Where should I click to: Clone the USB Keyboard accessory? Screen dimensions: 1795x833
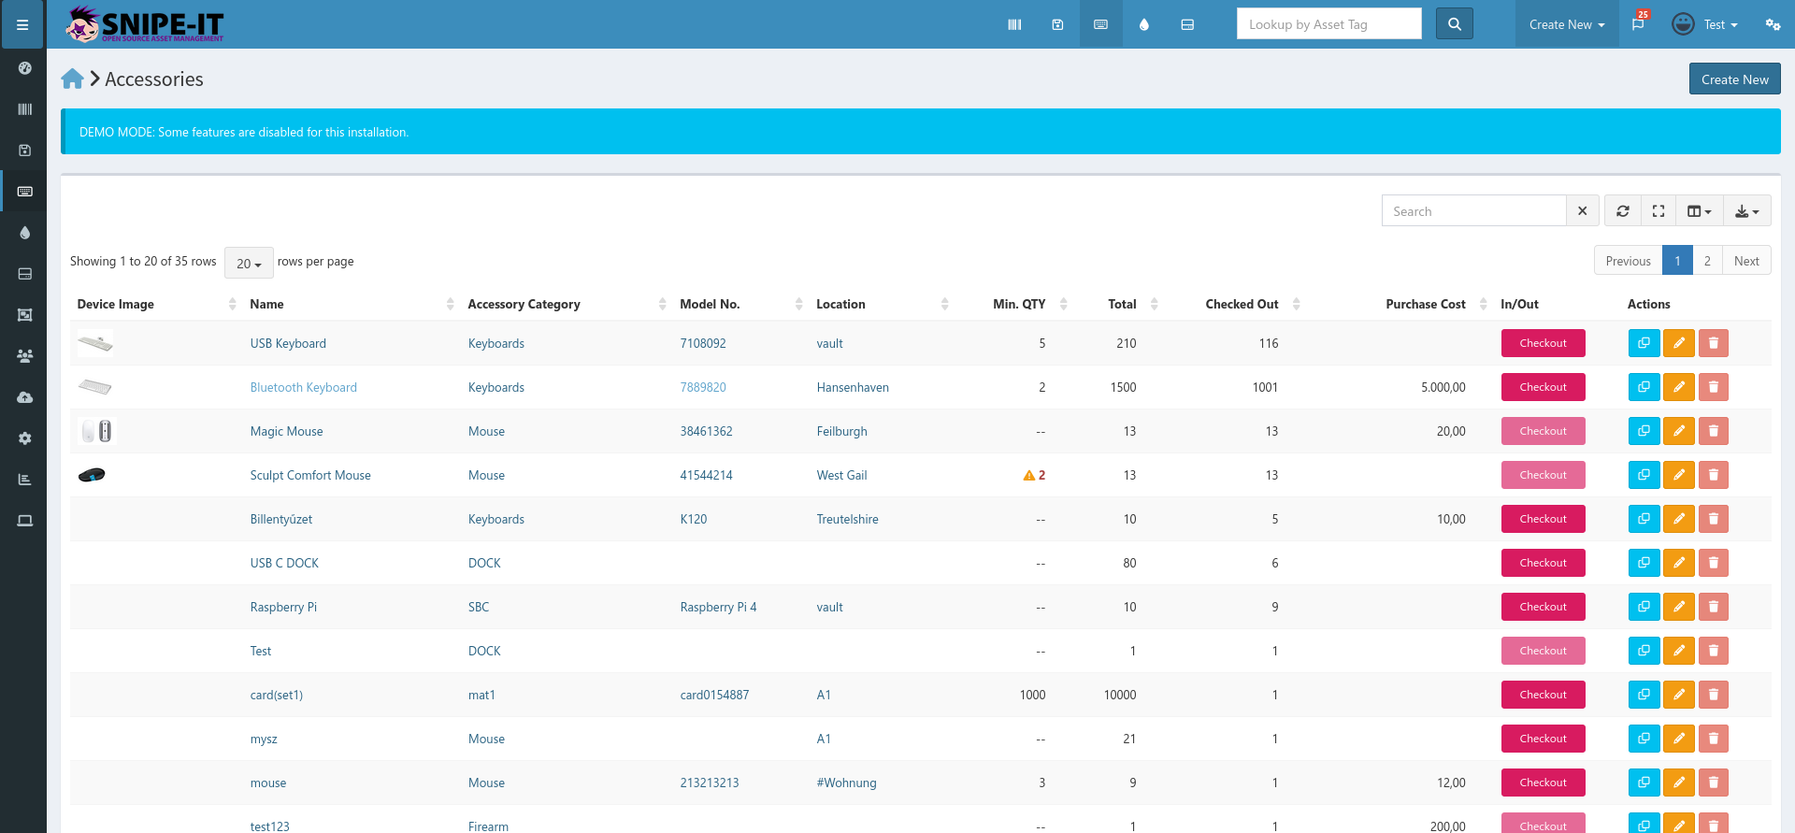tap(1644, 343)
